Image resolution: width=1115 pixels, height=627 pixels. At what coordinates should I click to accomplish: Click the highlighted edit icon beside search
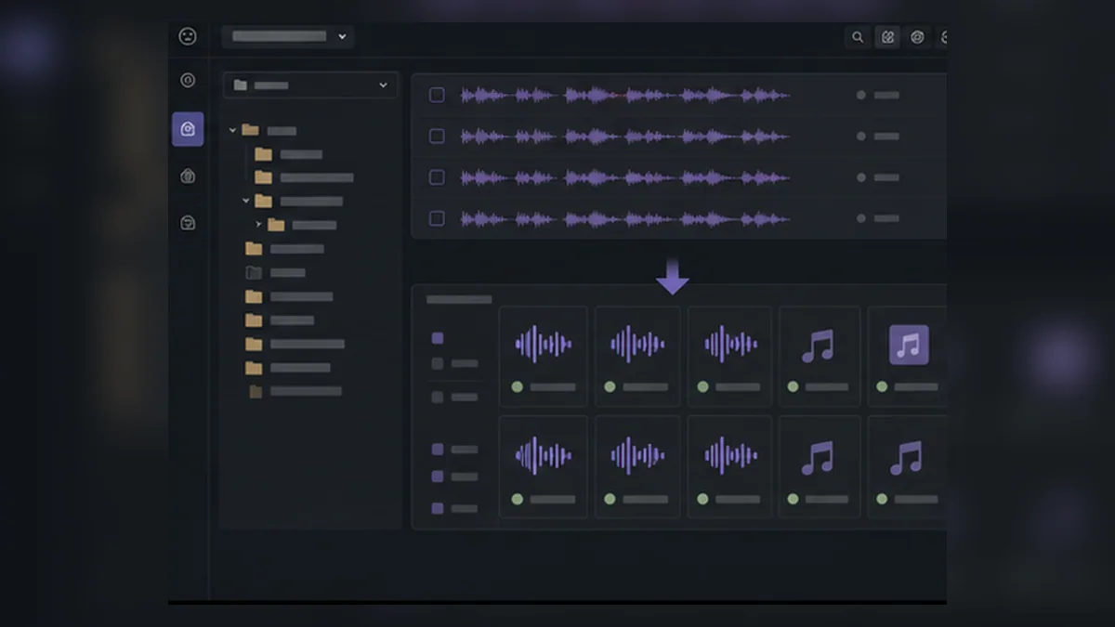[887, 37]
